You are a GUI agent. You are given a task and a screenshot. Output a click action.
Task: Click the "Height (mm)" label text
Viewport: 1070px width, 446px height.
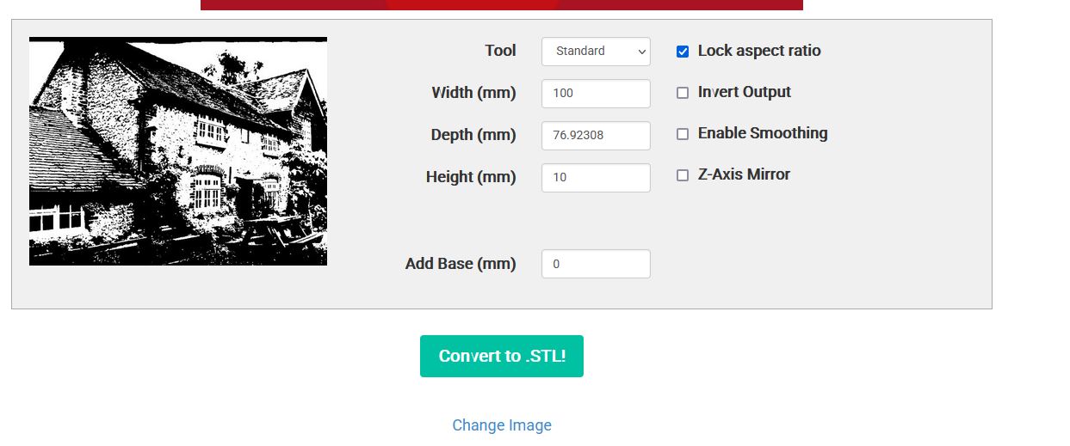[x=471, y=177]
